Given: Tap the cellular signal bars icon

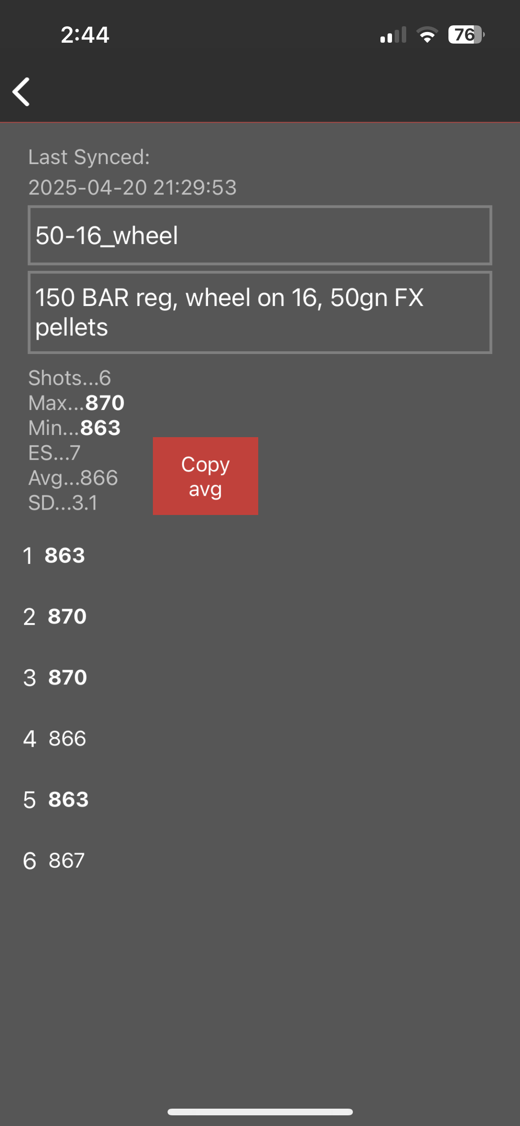Looking at the screenshot, I should 393,35.
